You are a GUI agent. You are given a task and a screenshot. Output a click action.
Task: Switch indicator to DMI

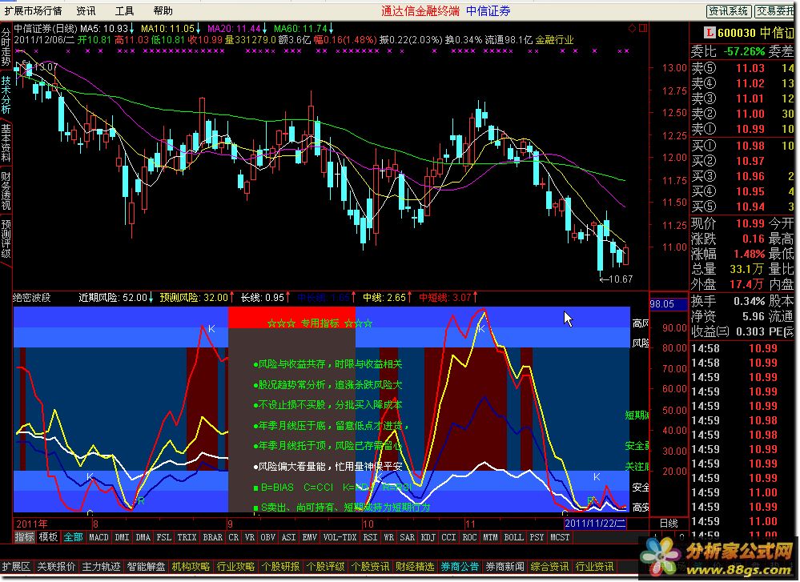click(122, 537)
